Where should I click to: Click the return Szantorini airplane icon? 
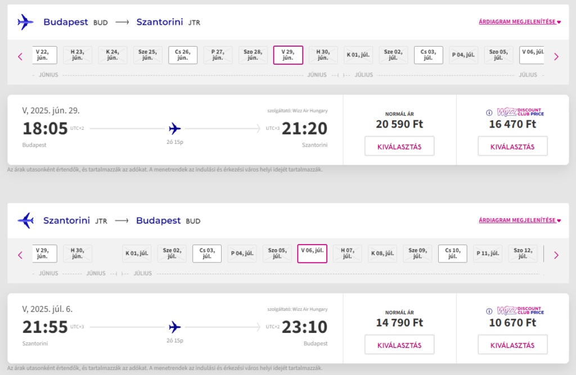point(25,220)
